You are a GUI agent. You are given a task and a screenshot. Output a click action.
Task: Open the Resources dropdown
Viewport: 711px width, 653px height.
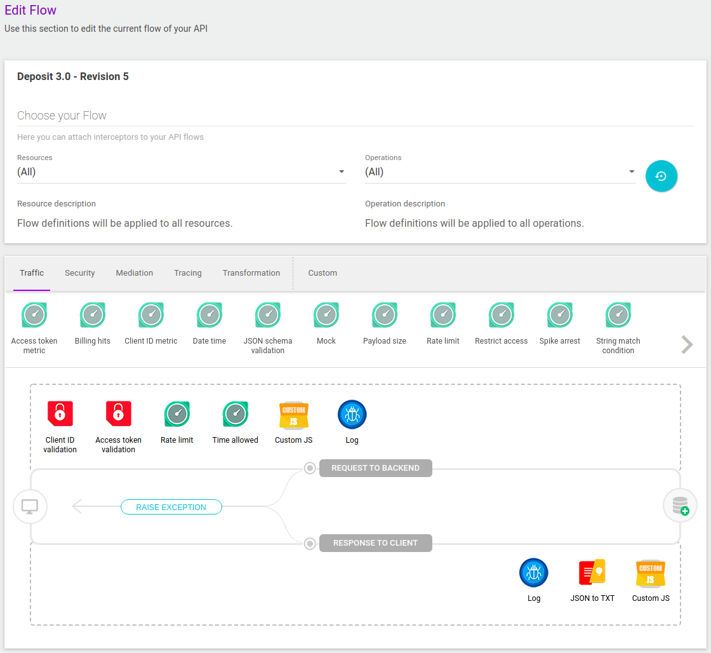181,172
